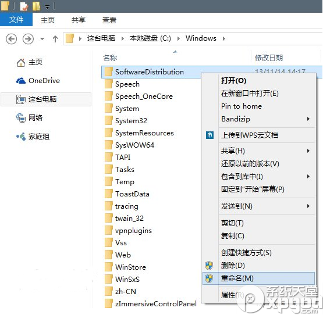
Task: Click the WinSxS folder icon
Action: coord(109,279)
